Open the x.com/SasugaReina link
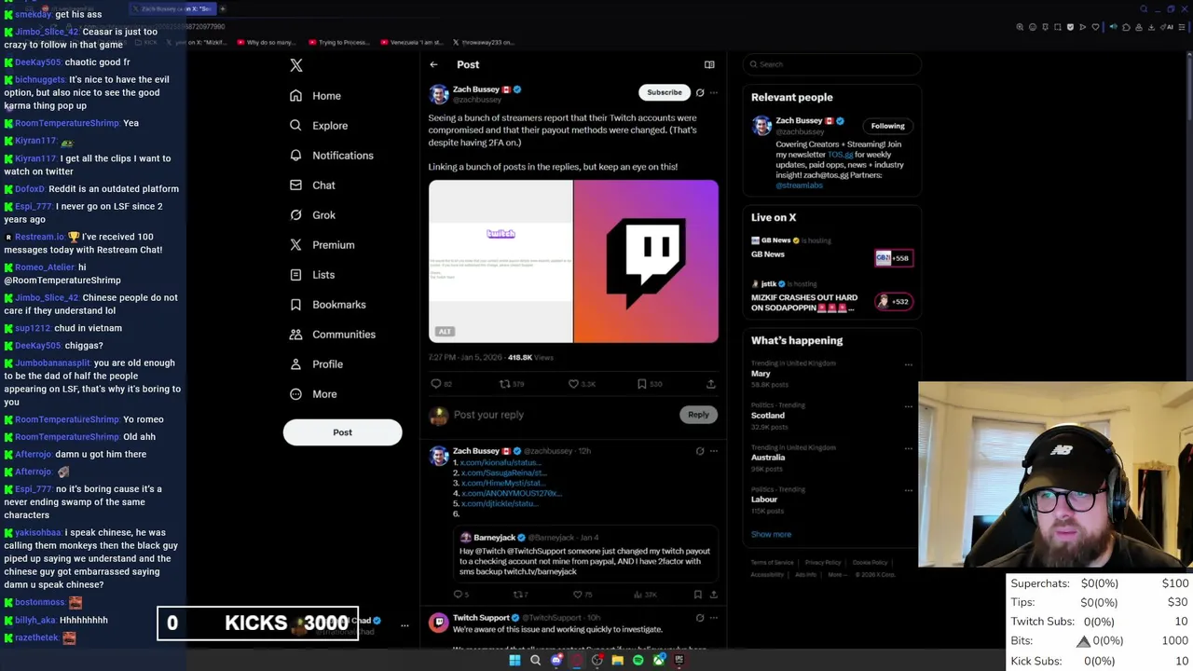Screen dimensions: 1193x671 tap(503, 472)
